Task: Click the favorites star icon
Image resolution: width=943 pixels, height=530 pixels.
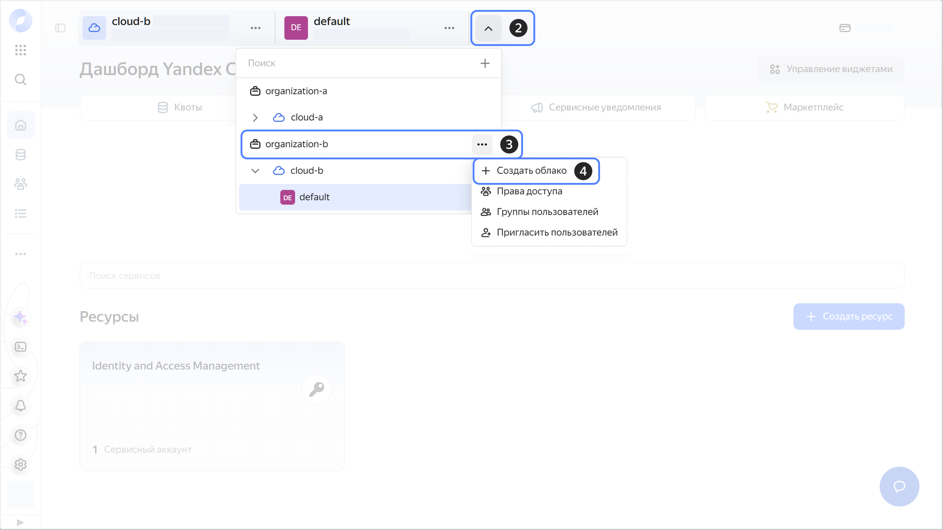Action: pos(21,376)
